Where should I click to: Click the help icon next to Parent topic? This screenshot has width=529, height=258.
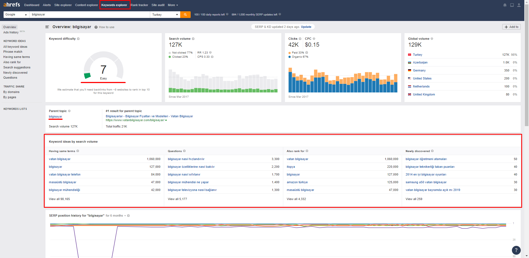[x=69, y=111]
